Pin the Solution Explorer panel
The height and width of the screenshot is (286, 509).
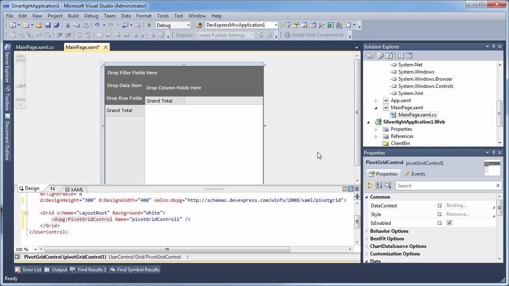tap(494, 46)
